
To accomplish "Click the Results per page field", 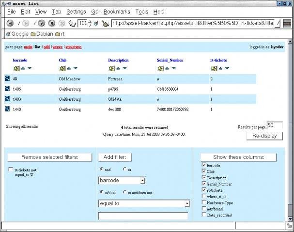I will click(275, 125).
